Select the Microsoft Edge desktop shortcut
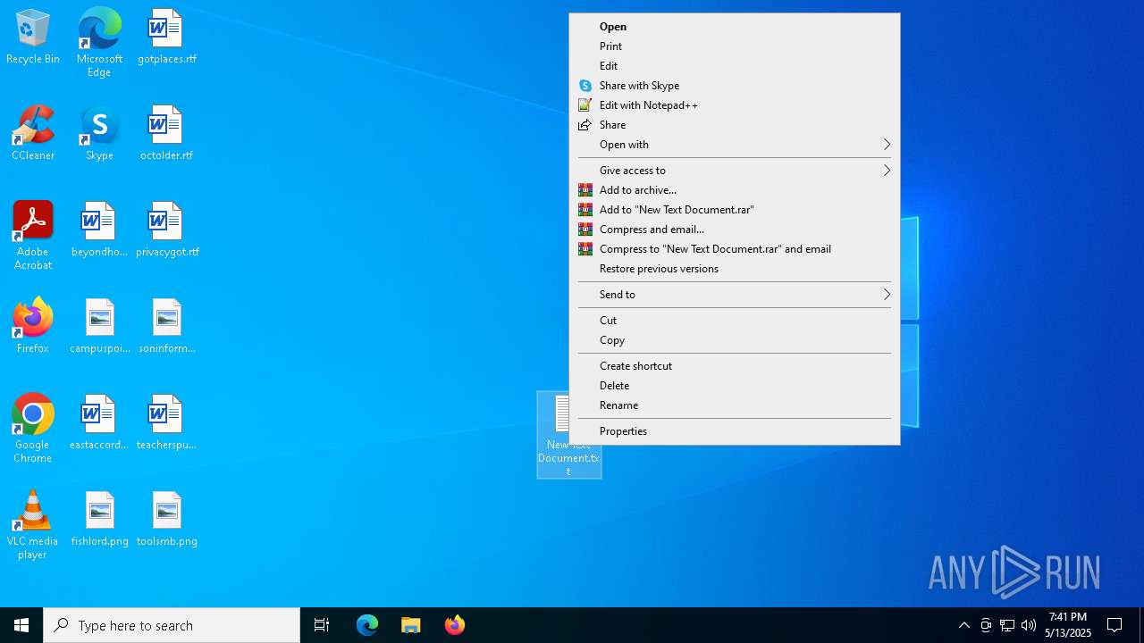Viewport: 1144px width, 643px height. point(99,42)
